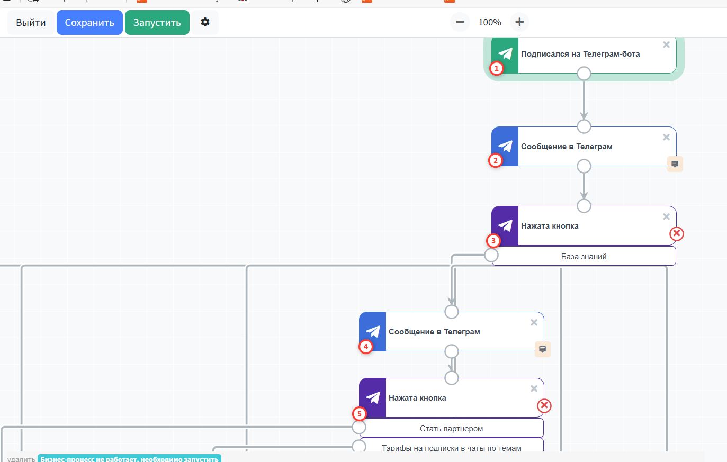Open the gear settings icon in toolbar
This screenshot has height=462, width=727.
(205, 22)
